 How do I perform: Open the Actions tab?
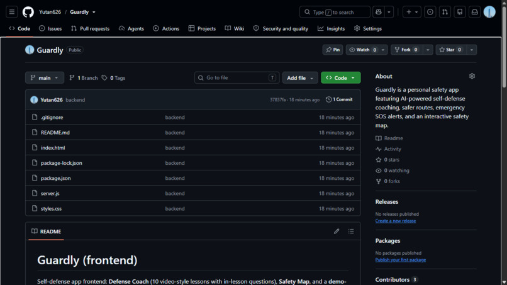click(x=166, y=28)
